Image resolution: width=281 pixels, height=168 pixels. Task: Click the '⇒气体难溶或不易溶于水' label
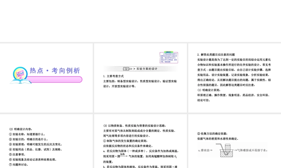251,150
